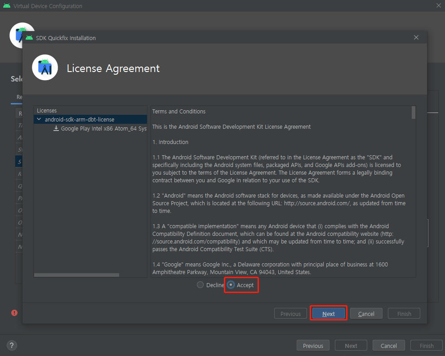Viewport: 445px width, 356px height.
Task: Click the 'Terms and Conditions' heading text
Action: [179, 111]
